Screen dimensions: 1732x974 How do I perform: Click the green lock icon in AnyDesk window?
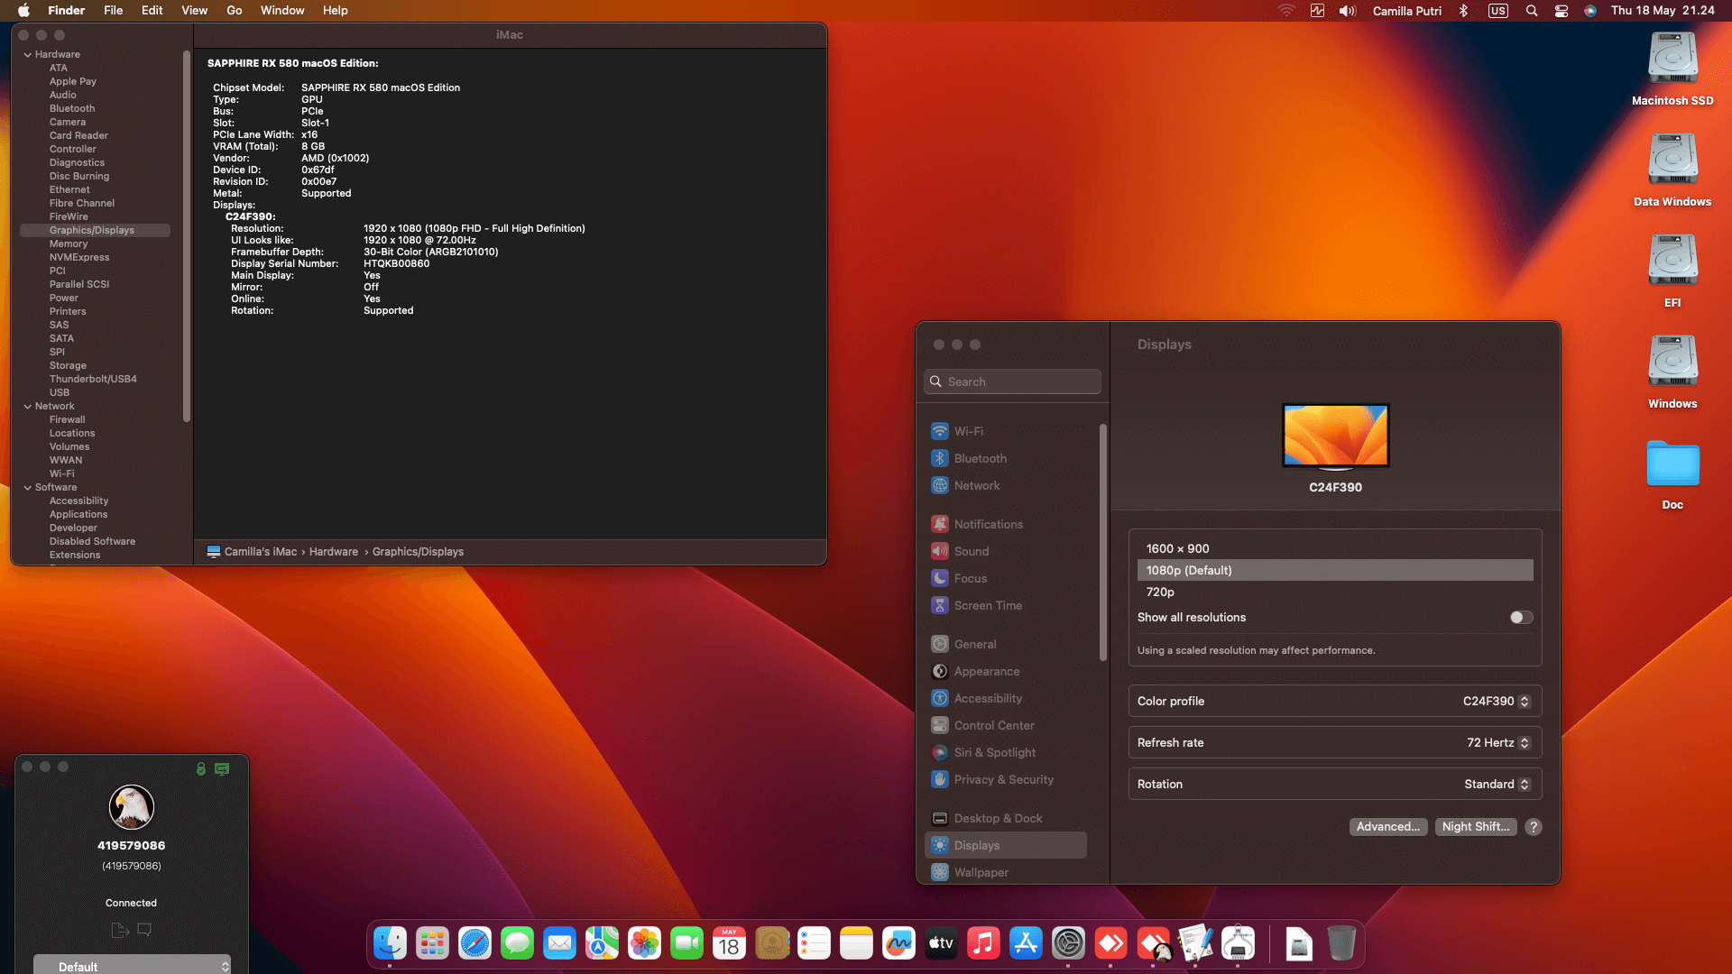(201, 768)
